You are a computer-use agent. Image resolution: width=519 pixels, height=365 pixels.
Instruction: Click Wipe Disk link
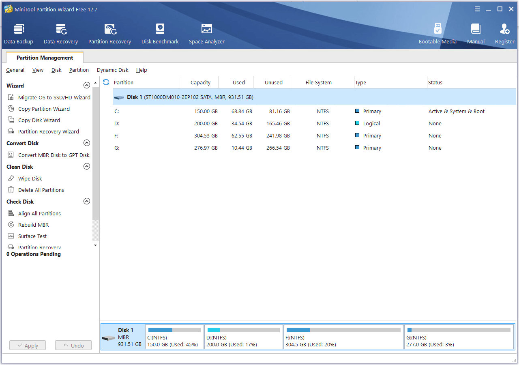(30, 178)
